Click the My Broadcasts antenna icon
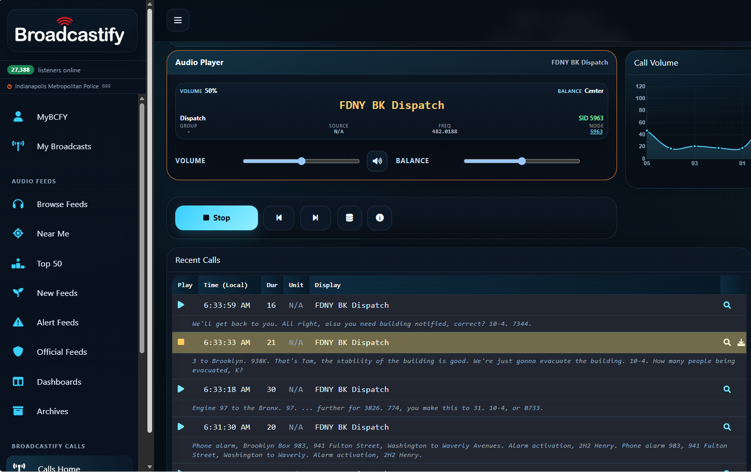751x472 pixels. point(18,146)
